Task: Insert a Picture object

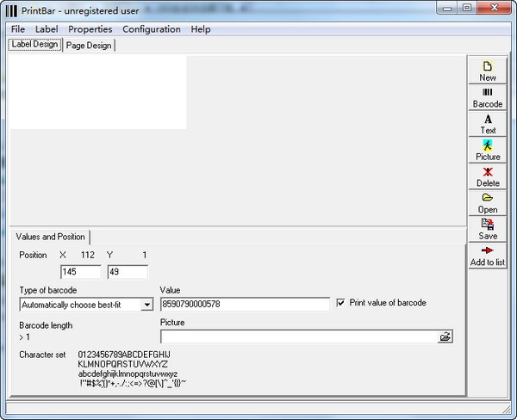Action: point(488,151)
